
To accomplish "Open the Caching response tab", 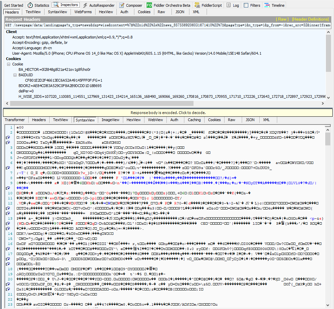I will pos(194,120).
